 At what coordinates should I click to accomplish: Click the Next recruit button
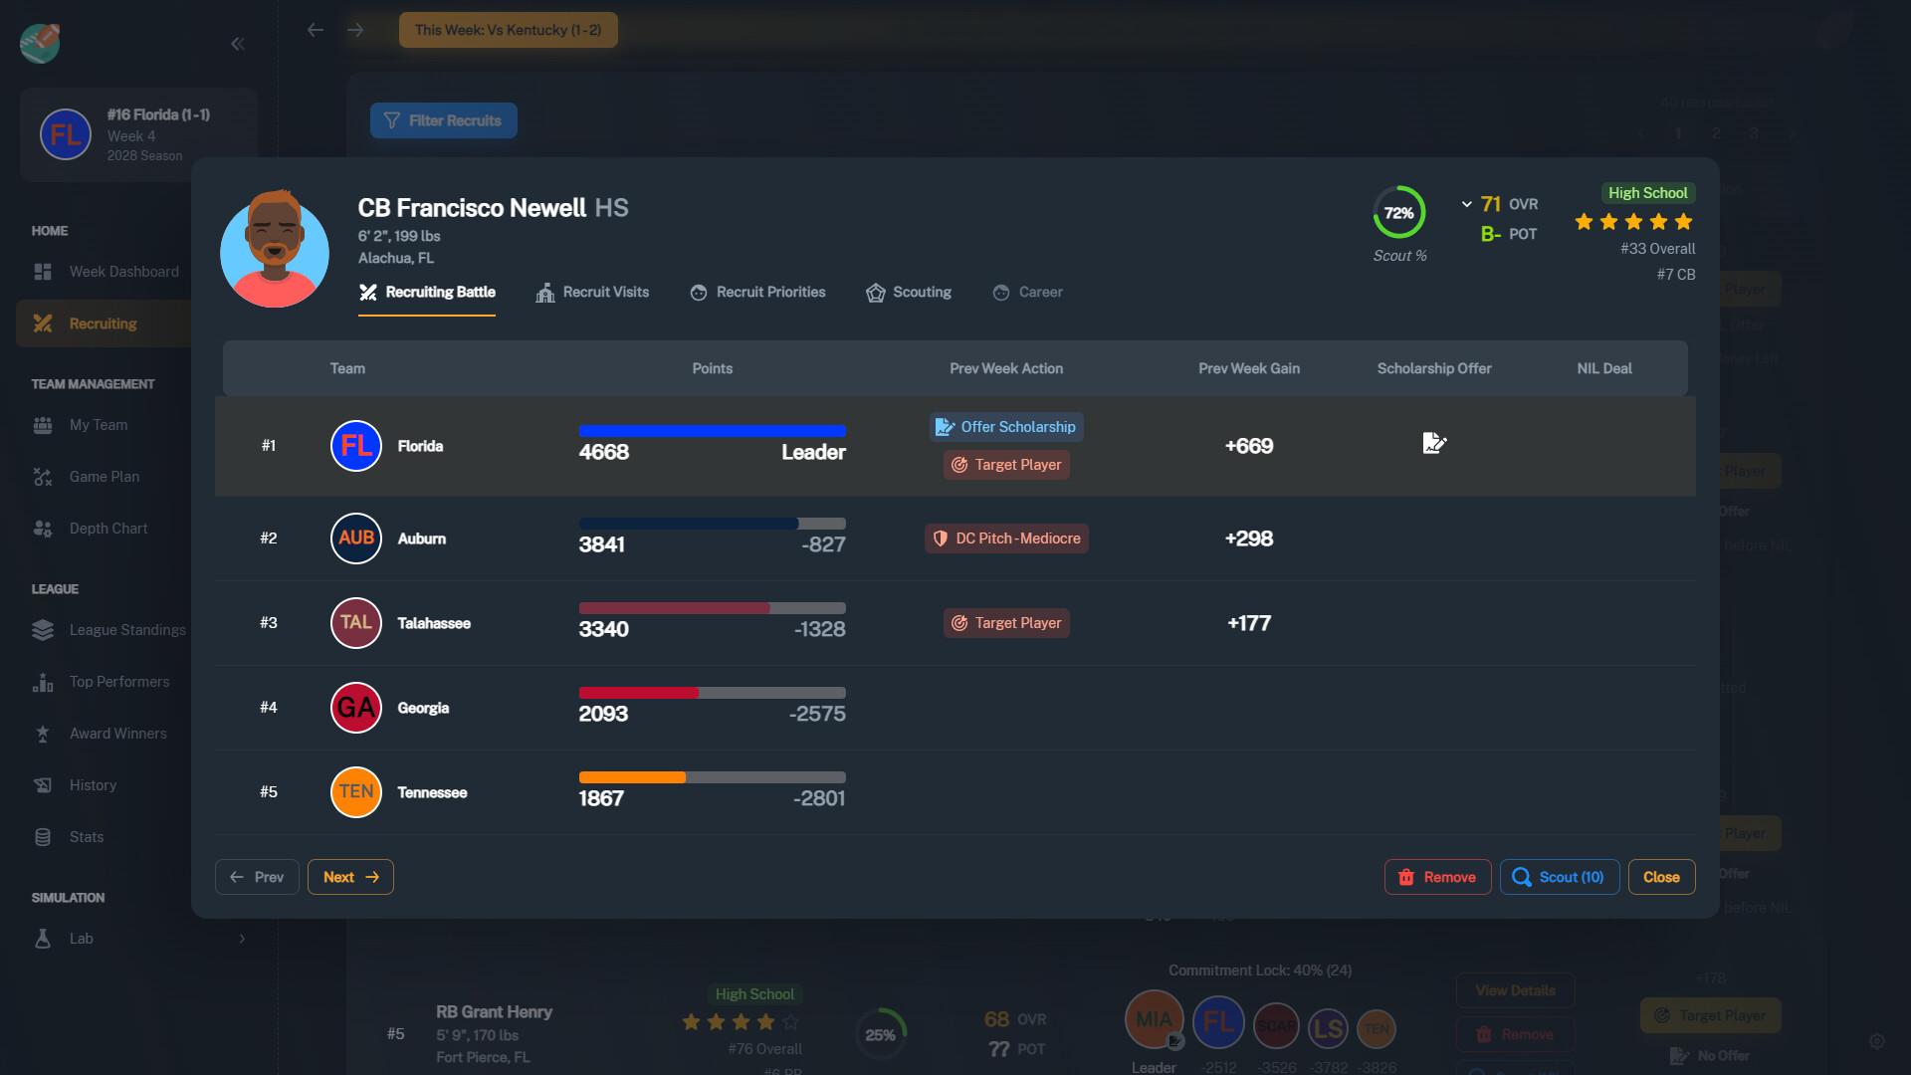coord(350,877)
